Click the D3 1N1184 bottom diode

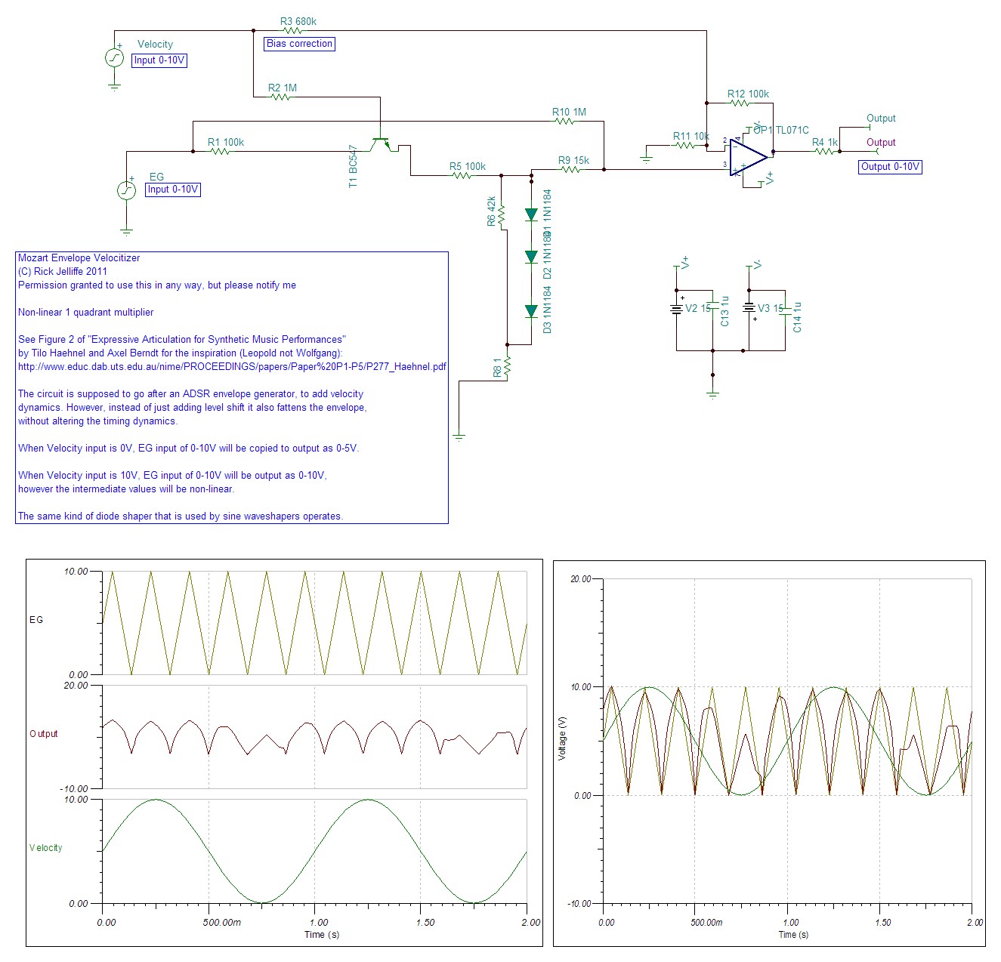pyautogui.click(x=531, y=311)
